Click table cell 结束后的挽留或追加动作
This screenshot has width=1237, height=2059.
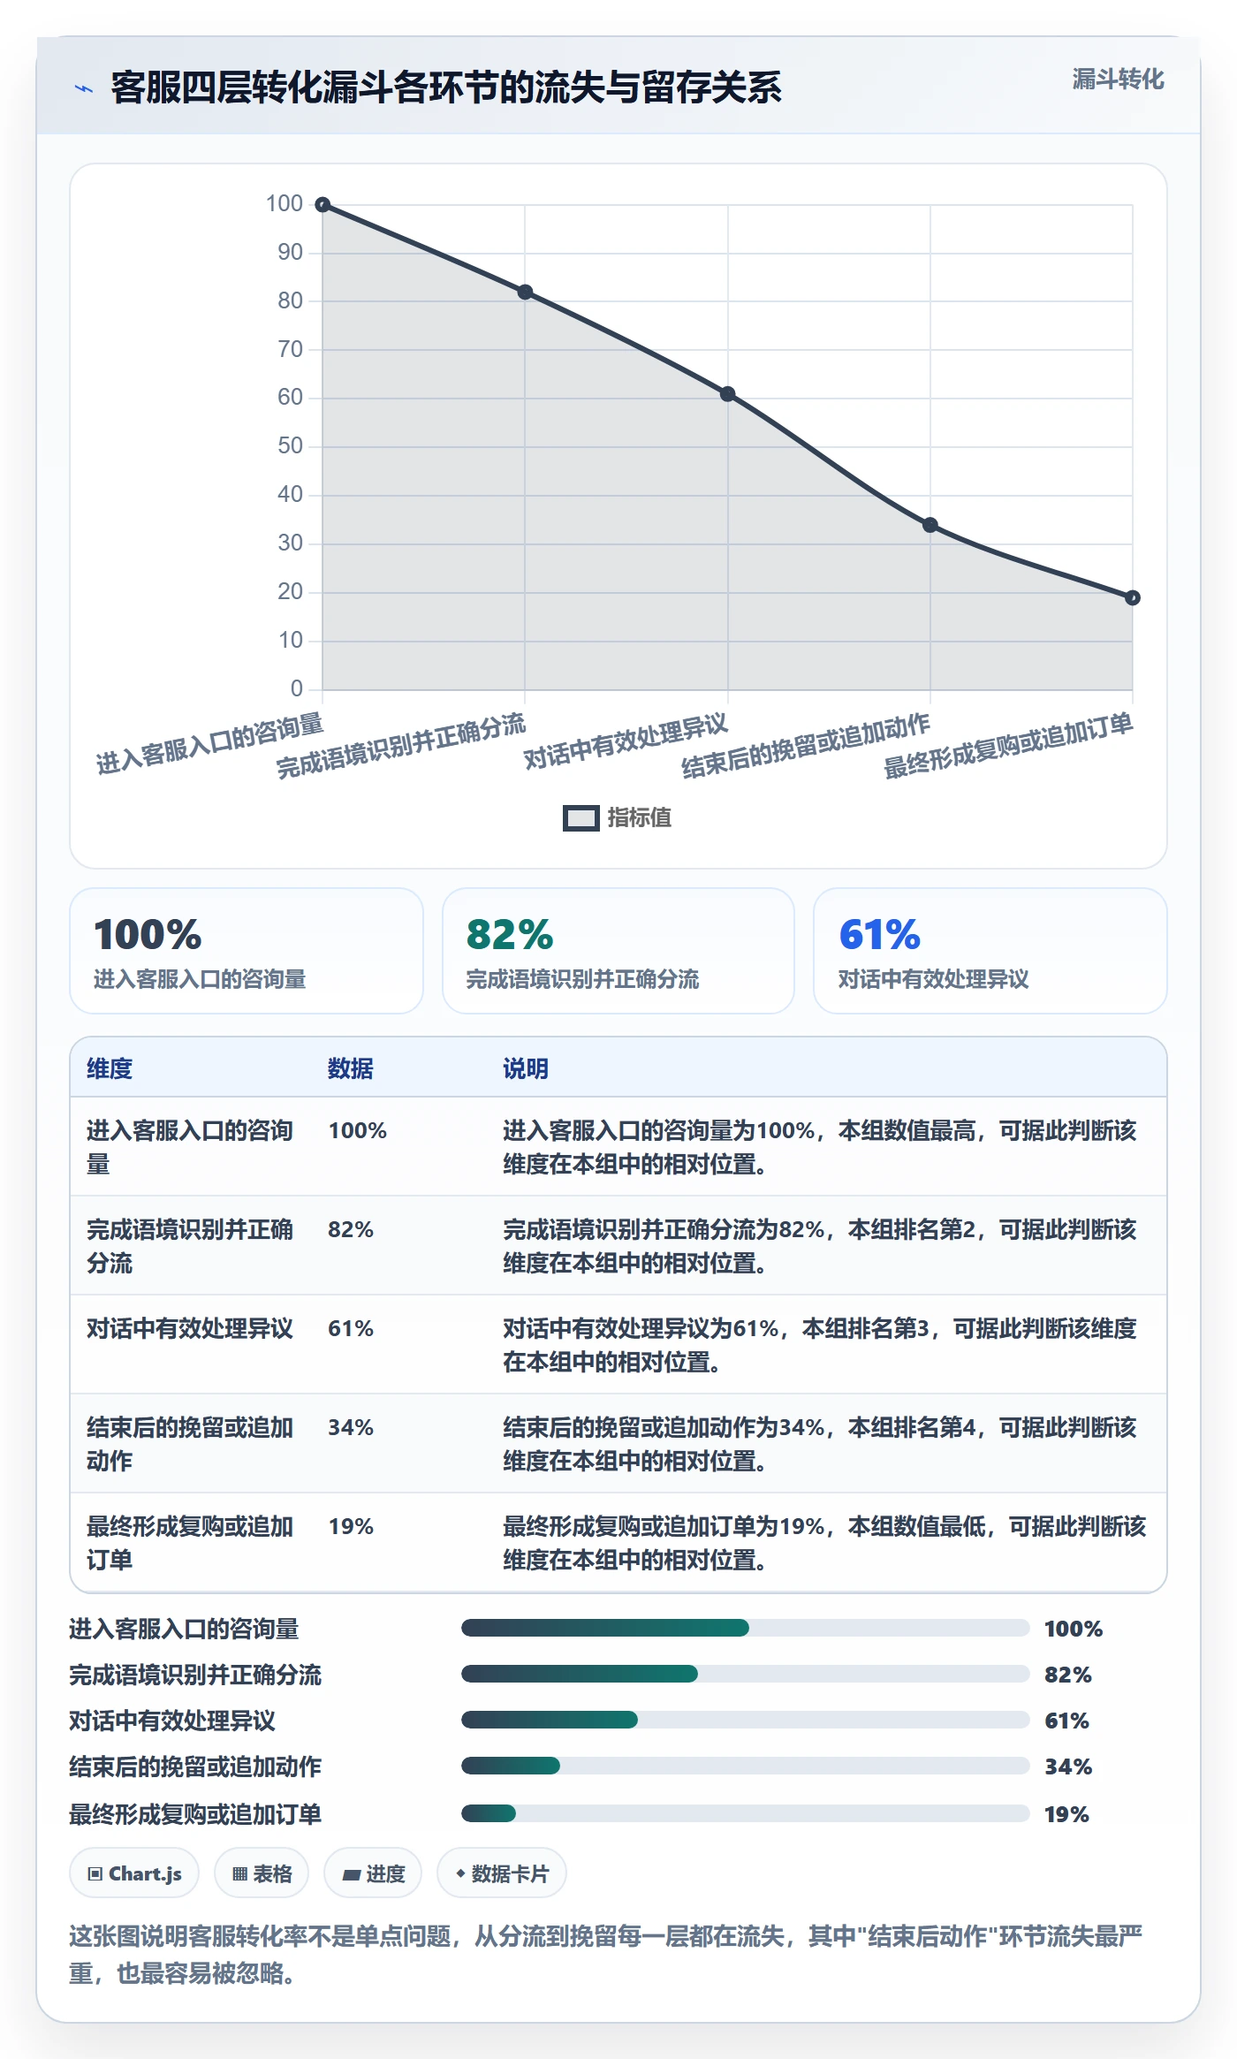pyautogui.click(x=190, y=1444)
